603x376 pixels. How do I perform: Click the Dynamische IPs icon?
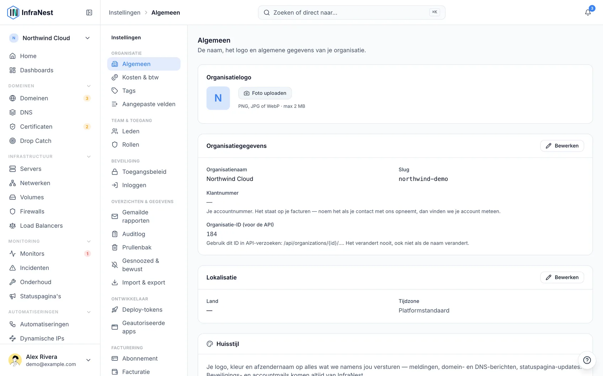pyautogui.click(x=13, y=338)
